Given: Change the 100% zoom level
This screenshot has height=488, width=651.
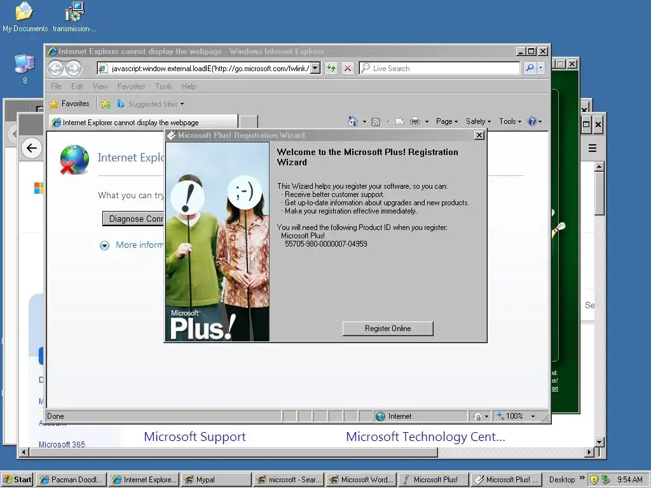Looking at the screenshot, I should tap(516, 416).
